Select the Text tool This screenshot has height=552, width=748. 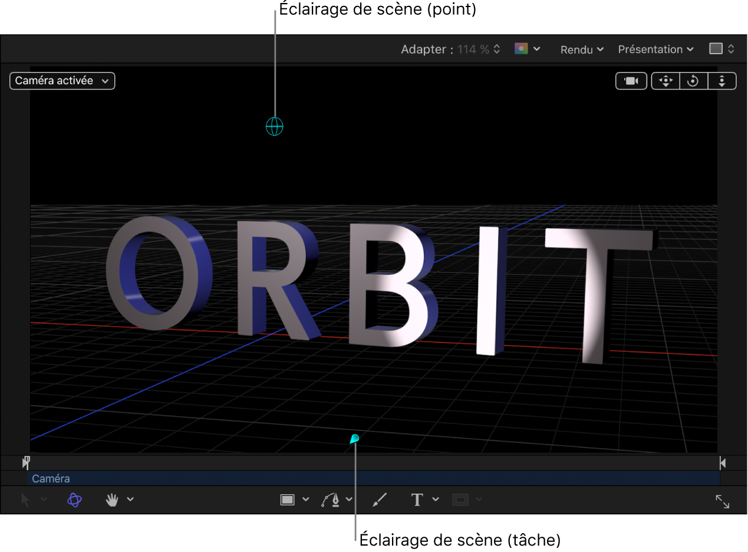point(416,500)
